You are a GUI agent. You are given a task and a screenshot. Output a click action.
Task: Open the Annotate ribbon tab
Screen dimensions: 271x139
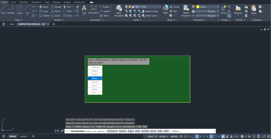pos(24,2)
